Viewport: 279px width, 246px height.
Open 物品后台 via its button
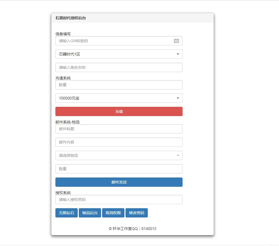90,213
